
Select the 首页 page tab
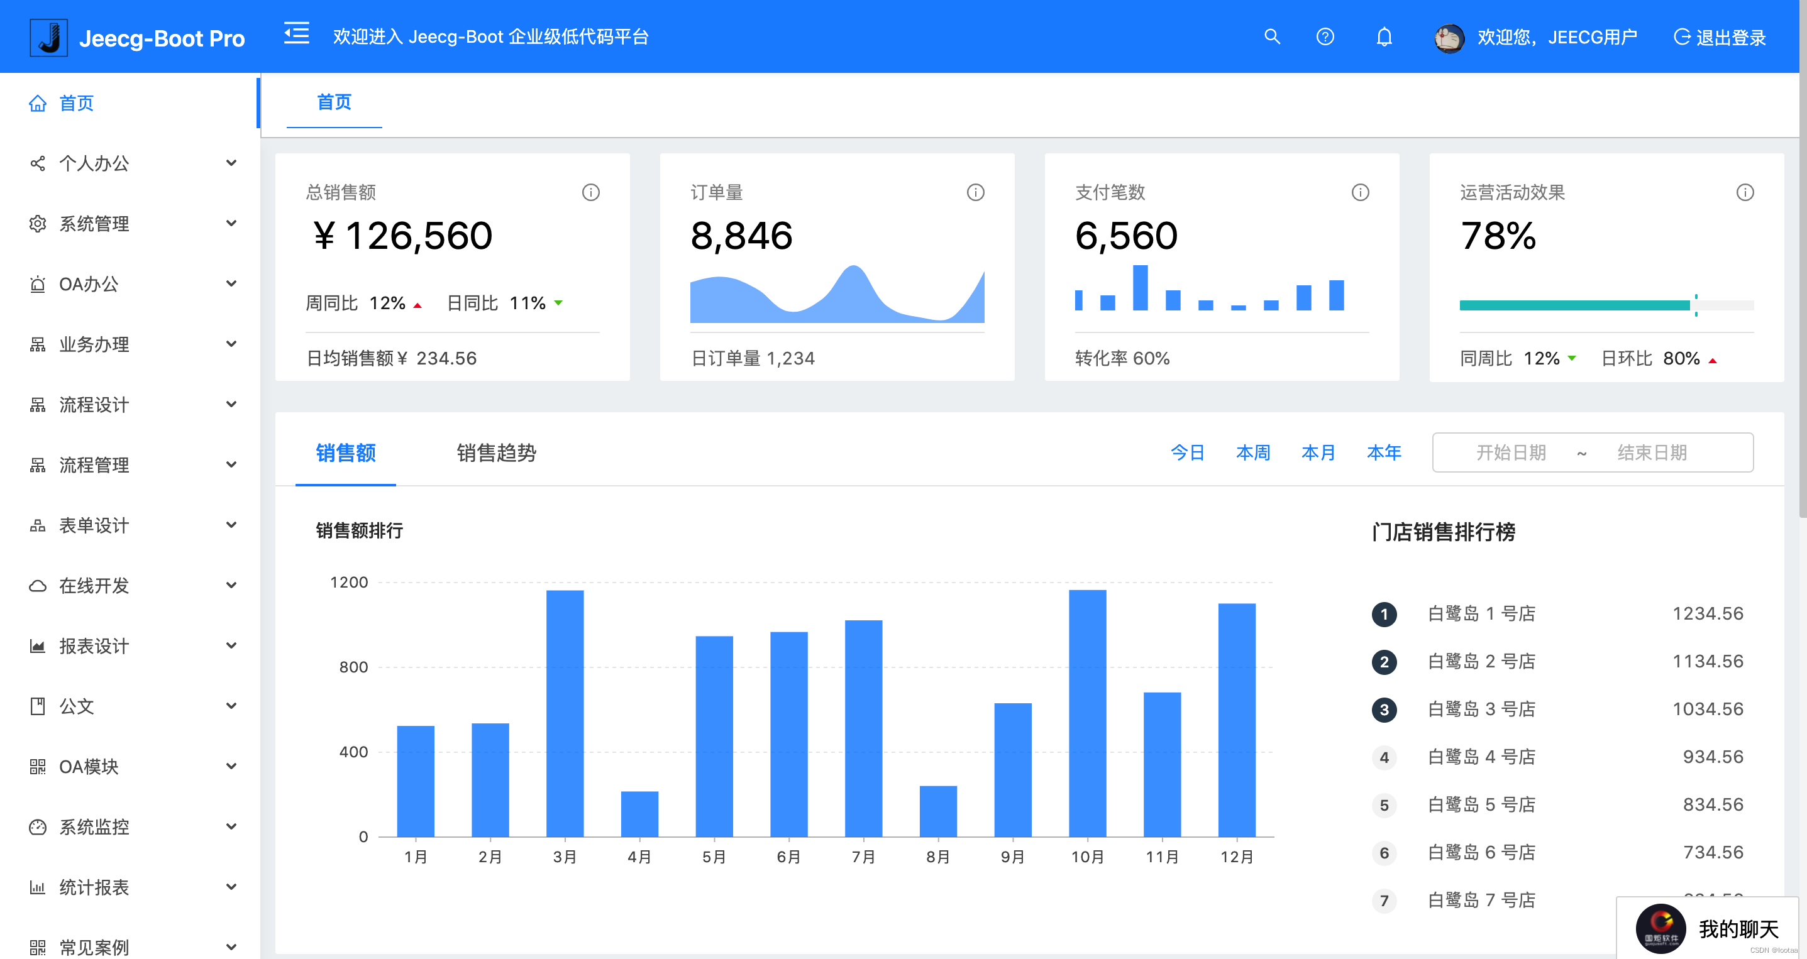coord(334,102)
